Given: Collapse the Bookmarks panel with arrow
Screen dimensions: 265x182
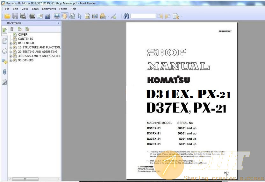Looking at the screenshot, I should click(59, 23).
